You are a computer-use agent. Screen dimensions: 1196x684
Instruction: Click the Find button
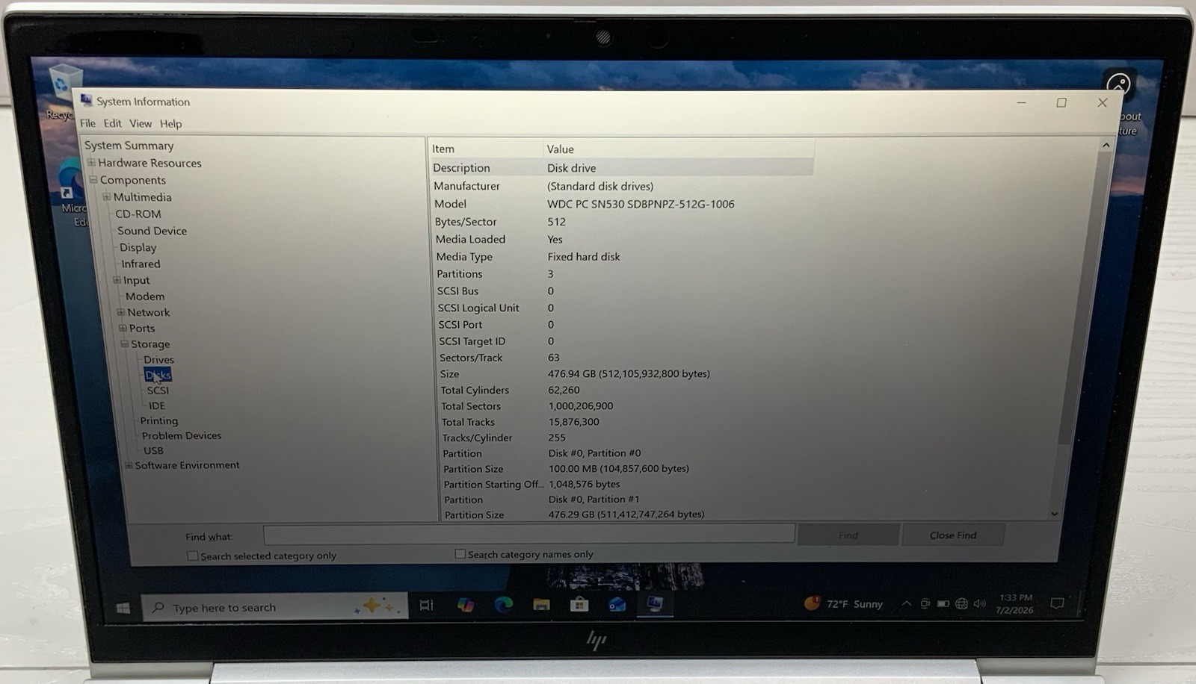click(x=848, y=535)
